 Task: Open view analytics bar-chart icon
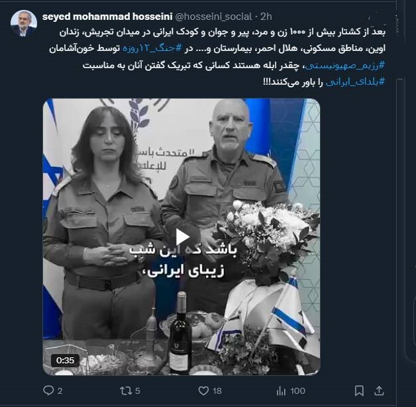281,391
